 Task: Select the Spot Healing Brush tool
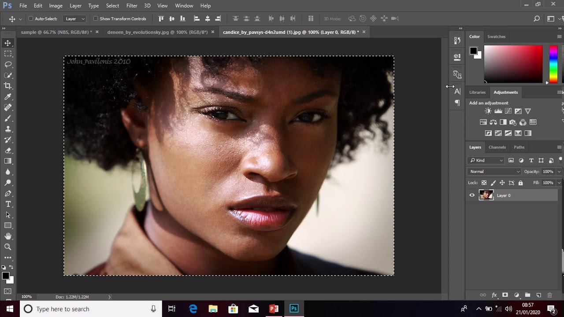8,107
